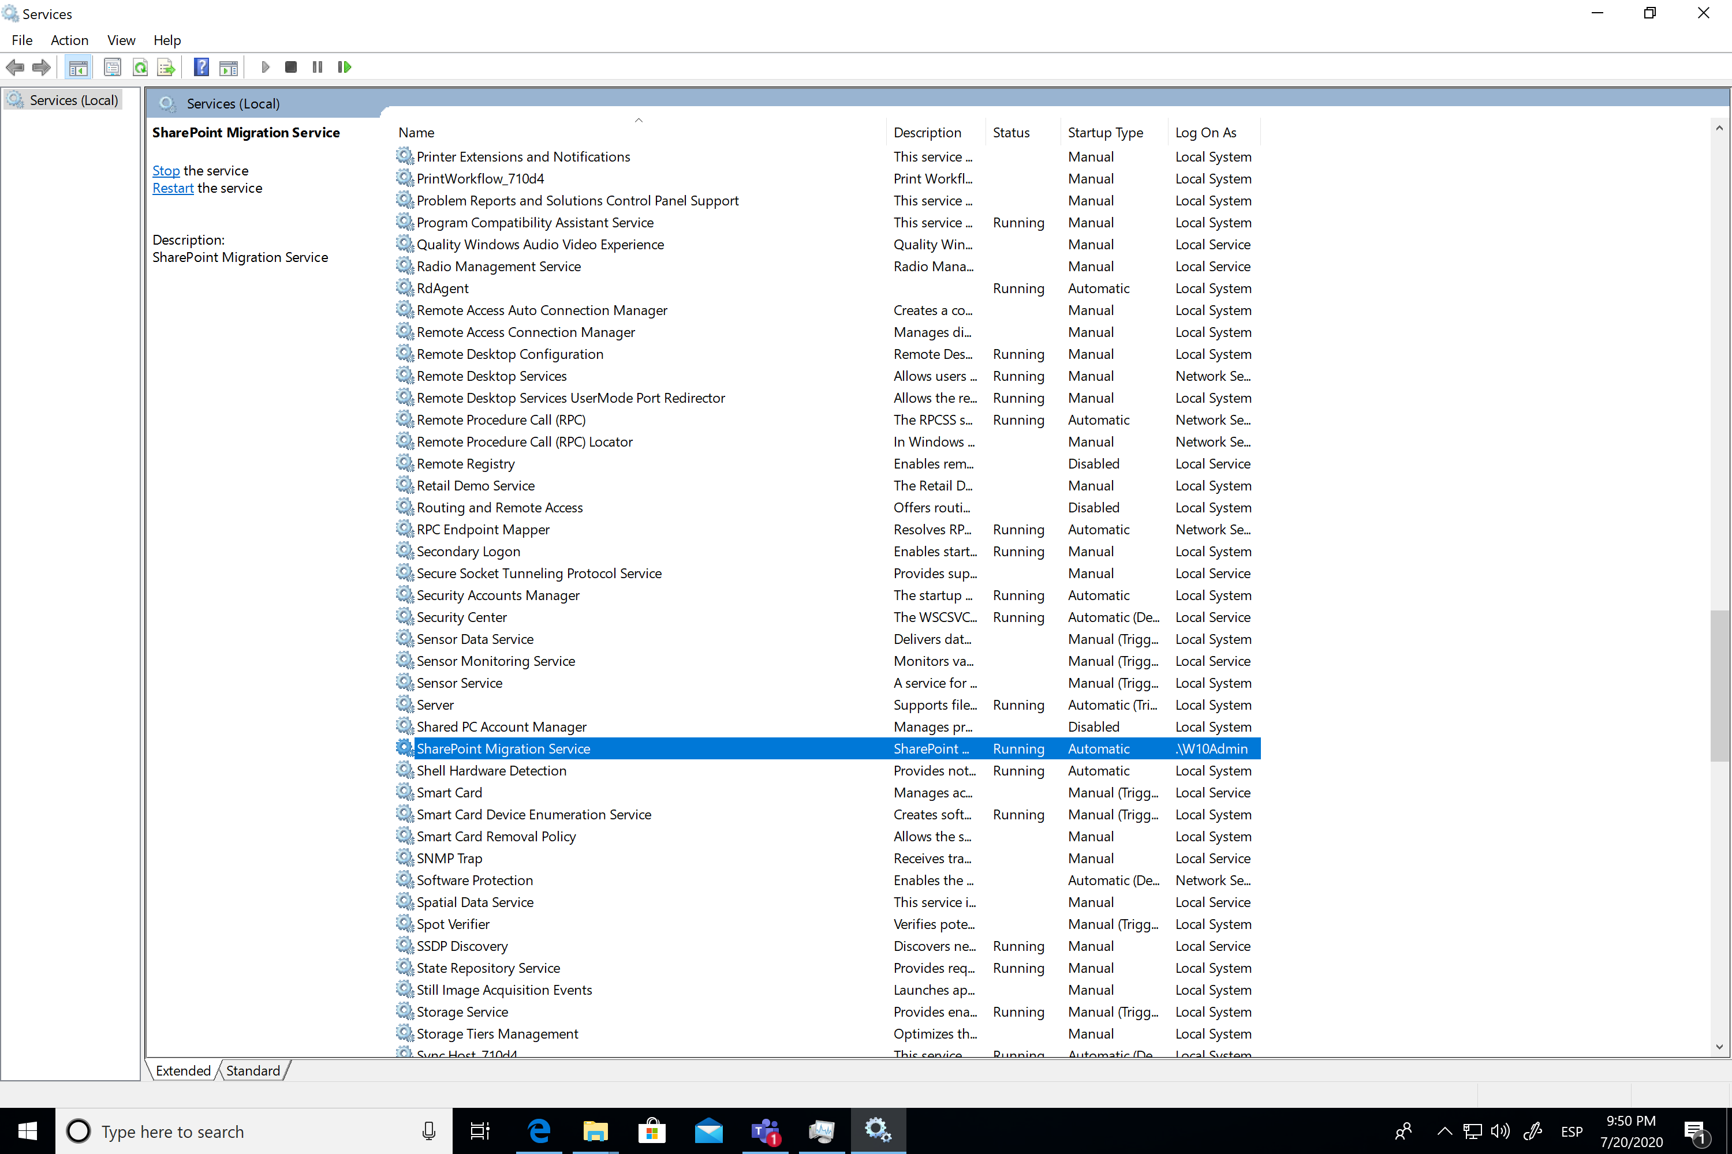Image resolution: width=1732 pixels, height=1154 pixels.
Task: Open Action Center from the system tray
Action: point(1697,1131)
